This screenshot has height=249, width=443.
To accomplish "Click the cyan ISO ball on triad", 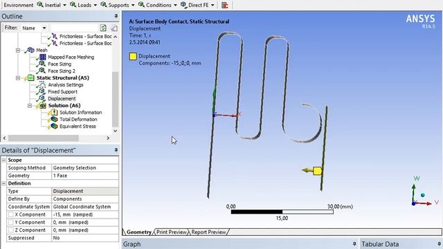I will (423, 195).
